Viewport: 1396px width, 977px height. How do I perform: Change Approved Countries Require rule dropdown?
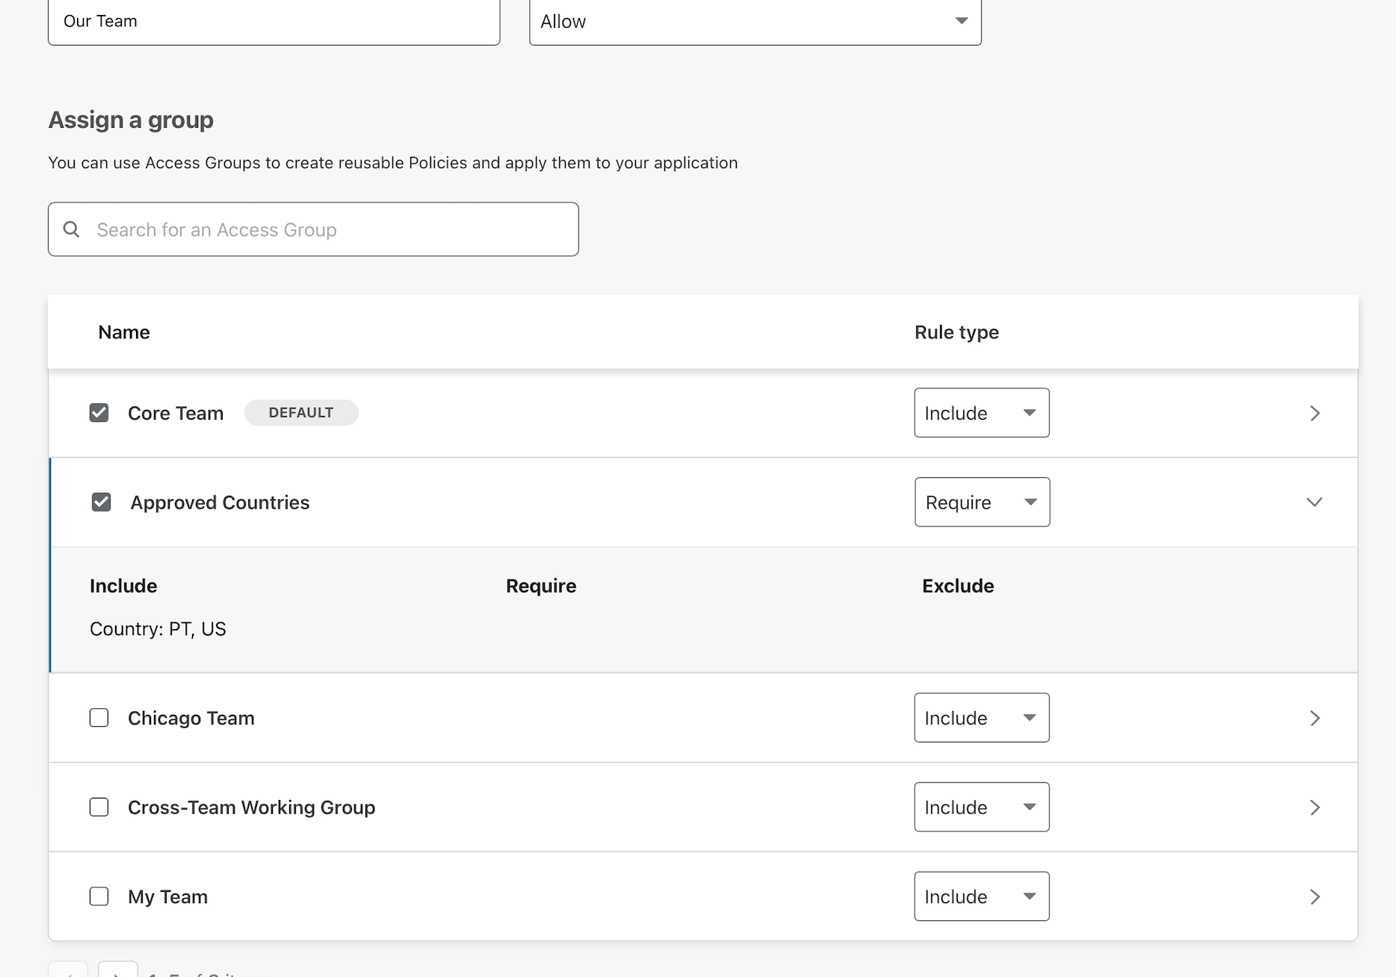981,502
